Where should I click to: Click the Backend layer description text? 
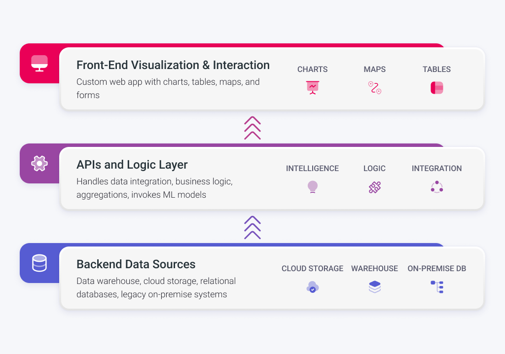[155, 288]
